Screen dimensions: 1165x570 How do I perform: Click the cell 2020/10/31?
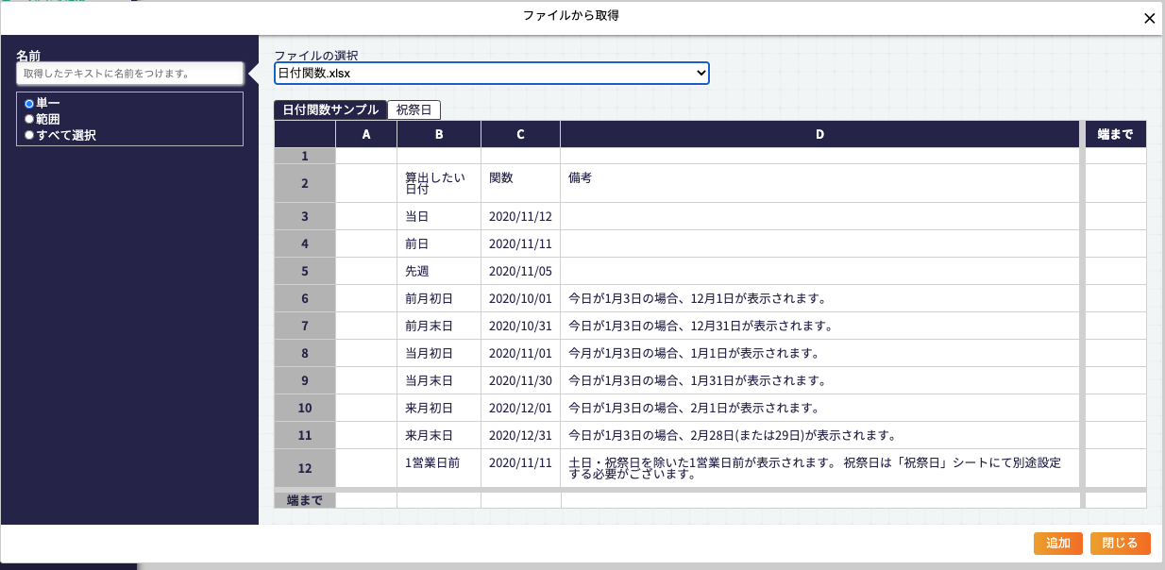520,326
